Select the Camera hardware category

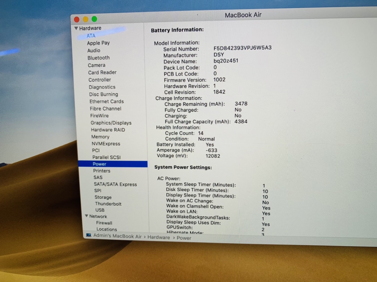(96, 65)
